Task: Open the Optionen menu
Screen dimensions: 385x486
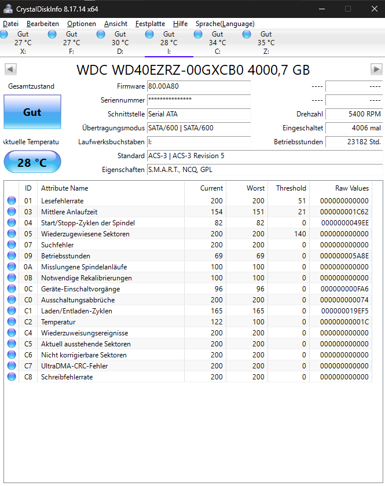Action: (81, 24)
